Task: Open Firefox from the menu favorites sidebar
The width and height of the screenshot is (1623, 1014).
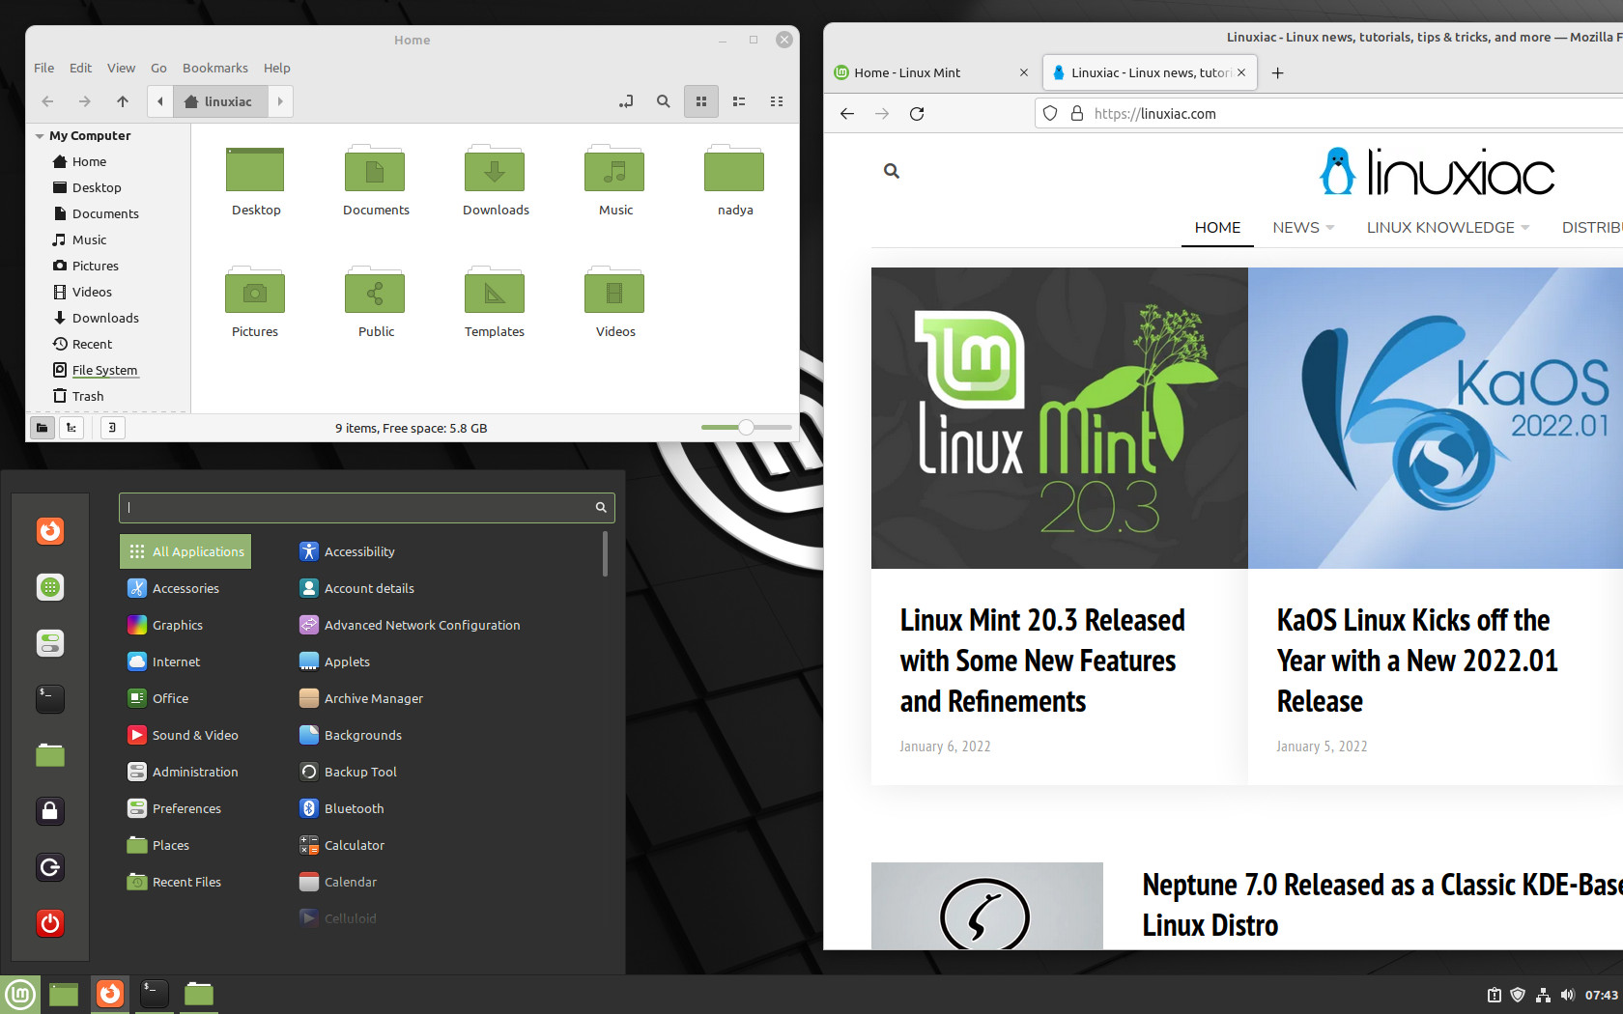Action: [x=50, y=531]
